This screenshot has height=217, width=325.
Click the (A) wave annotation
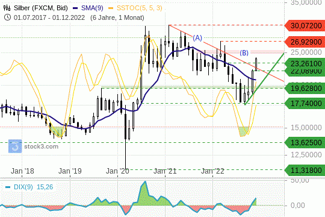pos(197,38)
